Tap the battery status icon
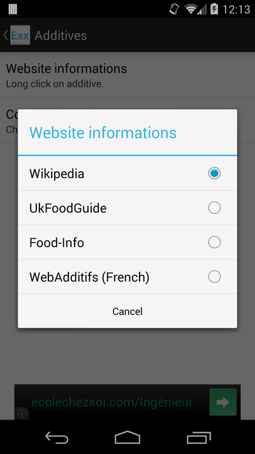This screenshot has height=454, width=255. pos(214,9)
